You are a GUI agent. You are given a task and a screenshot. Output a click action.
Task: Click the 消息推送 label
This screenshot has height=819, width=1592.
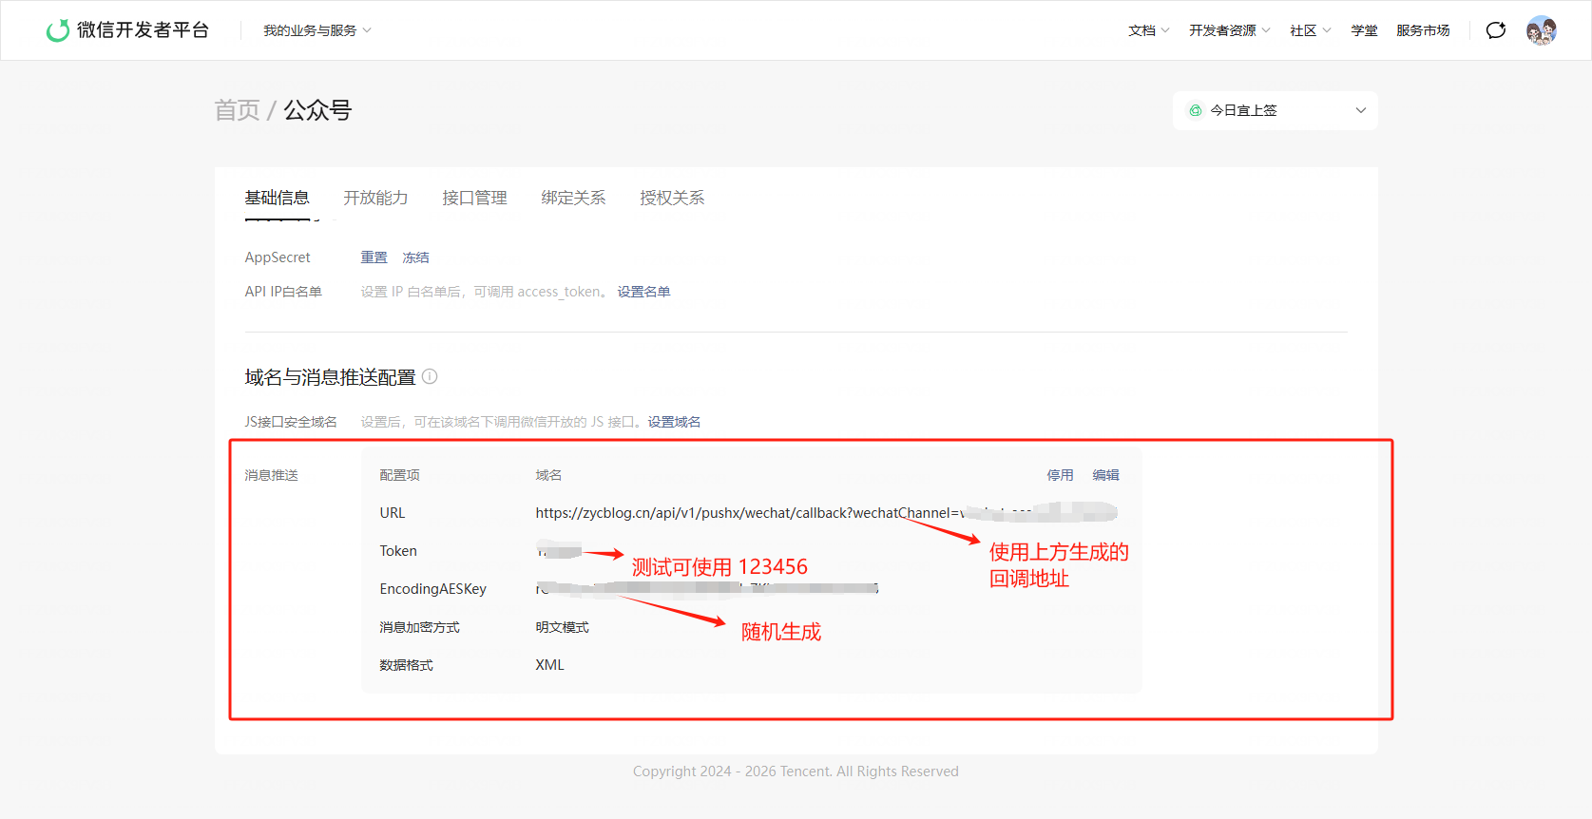pos(271,475)
